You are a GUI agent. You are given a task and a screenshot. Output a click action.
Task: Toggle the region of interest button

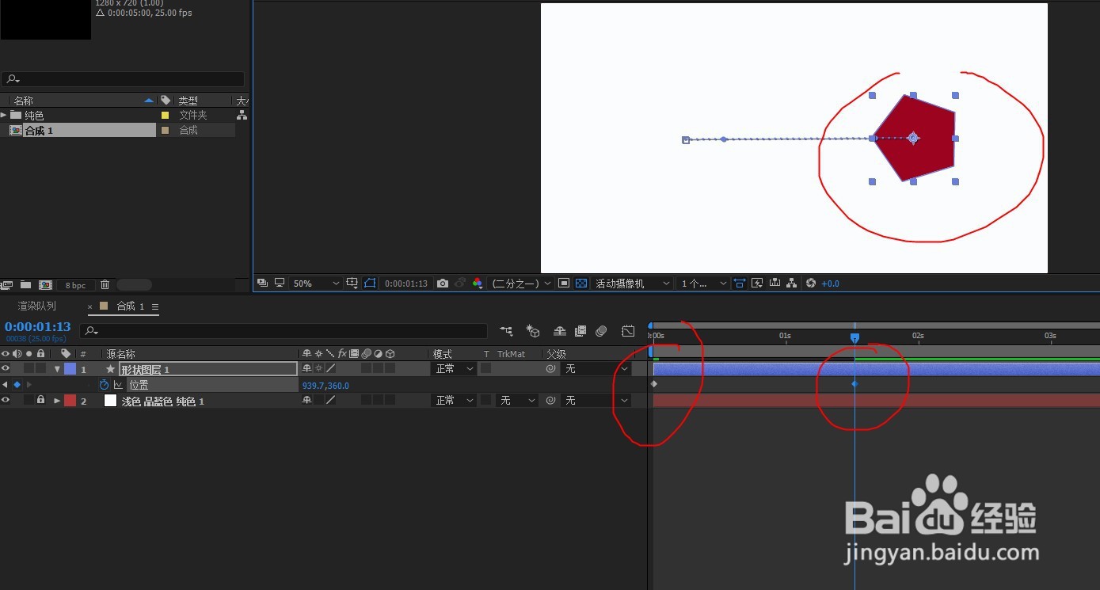(x=564, y=284)
